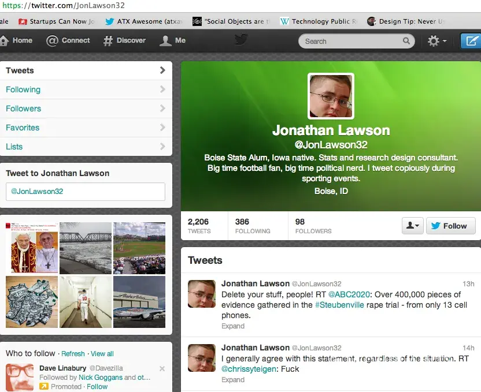Viewport: 481px width, 392px height.
Task: Open Lists in the sidebar
Action: pyautogui.click(x=86, y=147)
